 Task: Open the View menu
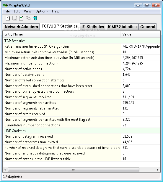tap(27, 11)
